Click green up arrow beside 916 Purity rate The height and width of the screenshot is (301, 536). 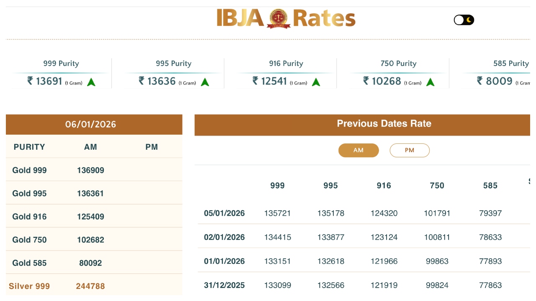click(x=316, y=82)
